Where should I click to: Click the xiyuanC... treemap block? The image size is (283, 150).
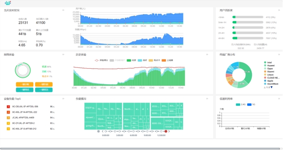pos(90,117)
